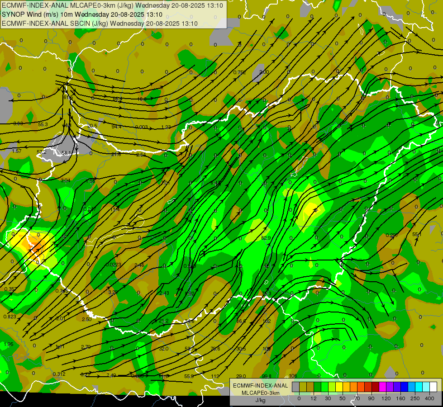
Task: Click the map value 94.4
Action: (116, 127)
